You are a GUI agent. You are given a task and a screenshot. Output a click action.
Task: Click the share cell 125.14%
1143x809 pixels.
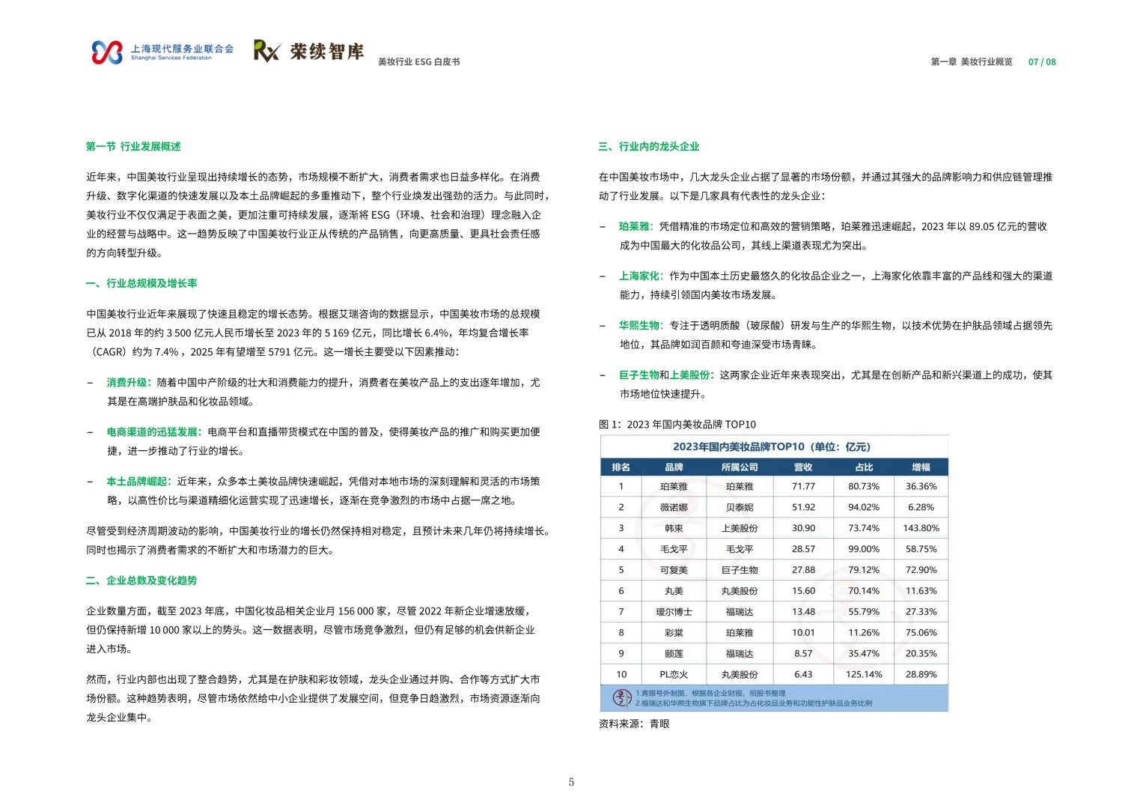pyautogui.click(x=864, y=676)
